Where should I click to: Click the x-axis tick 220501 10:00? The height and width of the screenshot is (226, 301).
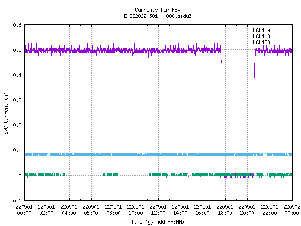[135, 210]
